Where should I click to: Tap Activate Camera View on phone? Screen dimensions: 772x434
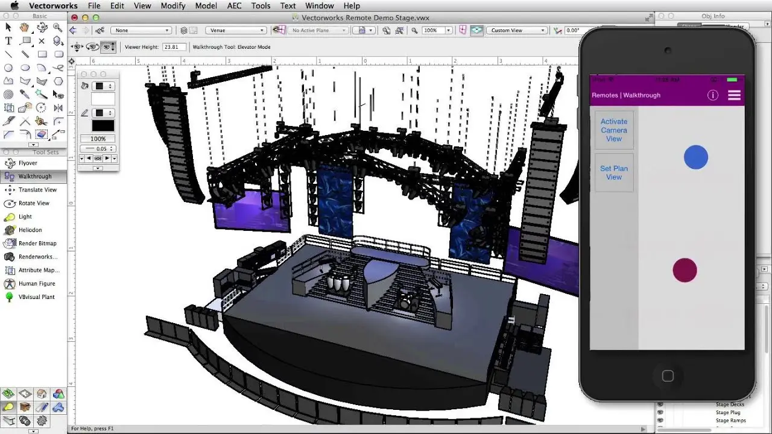[x=614, y=130]
